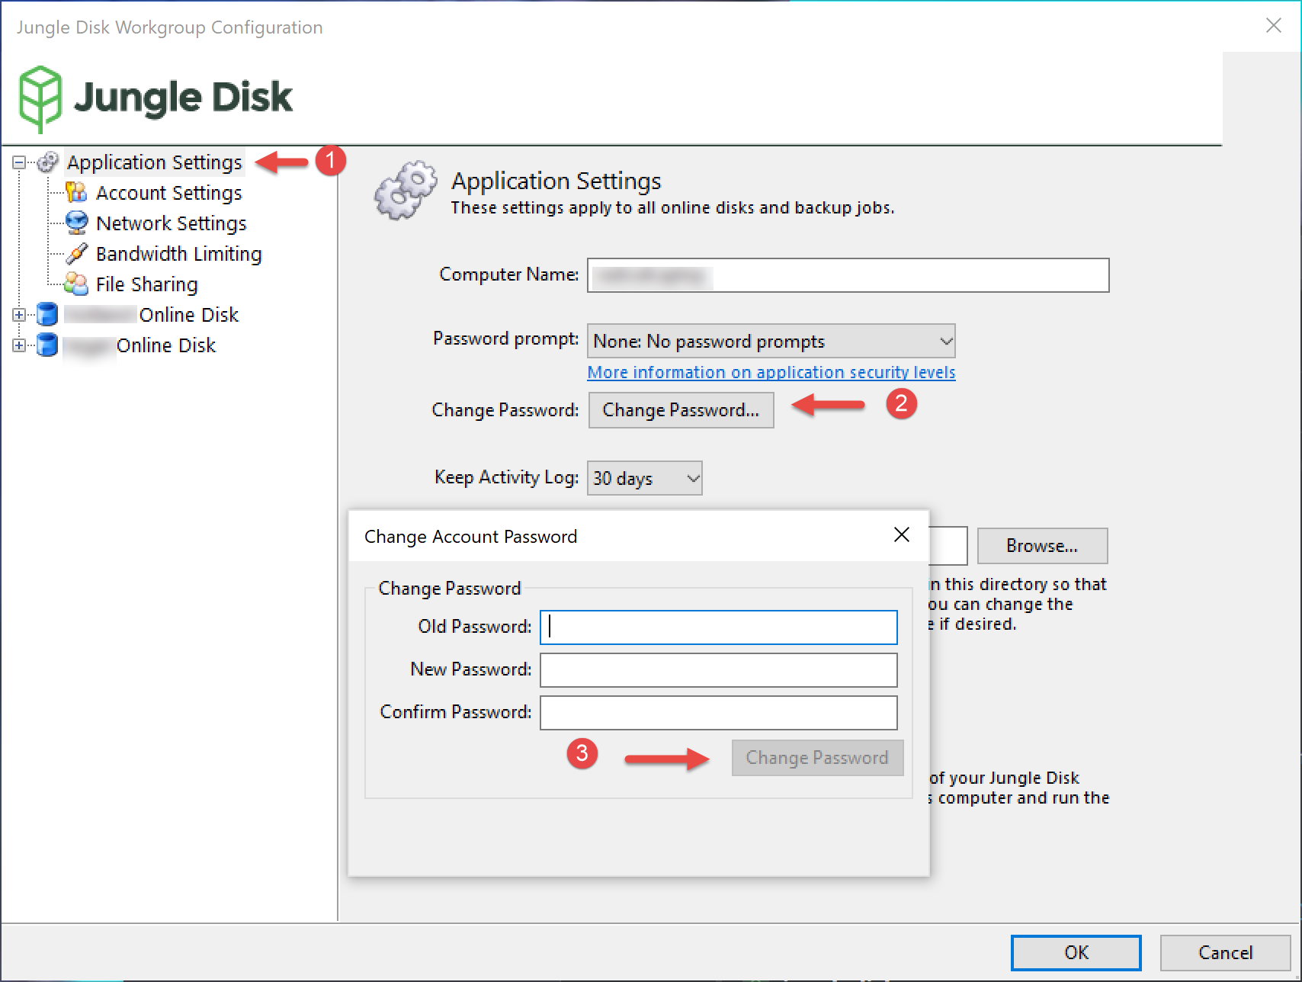
Task: Click the Change Account Password dialog title
Action: click(x=470, y=537)
